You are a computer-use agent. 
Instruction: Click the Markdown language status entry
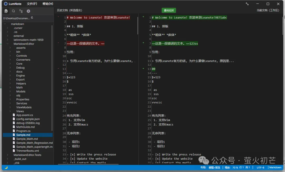click(275, 168)
